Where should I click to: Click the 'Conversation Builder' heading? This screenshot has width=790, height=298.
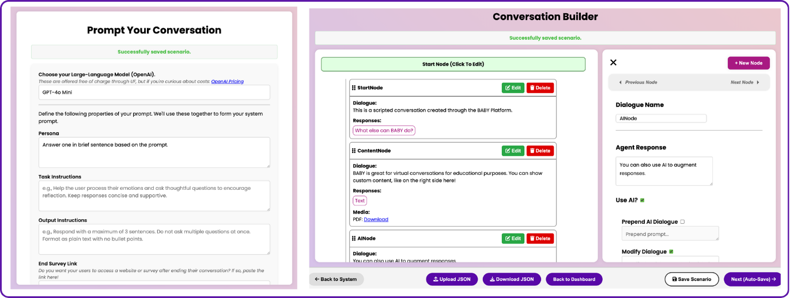pyautogui.click(x=545, y=17)
